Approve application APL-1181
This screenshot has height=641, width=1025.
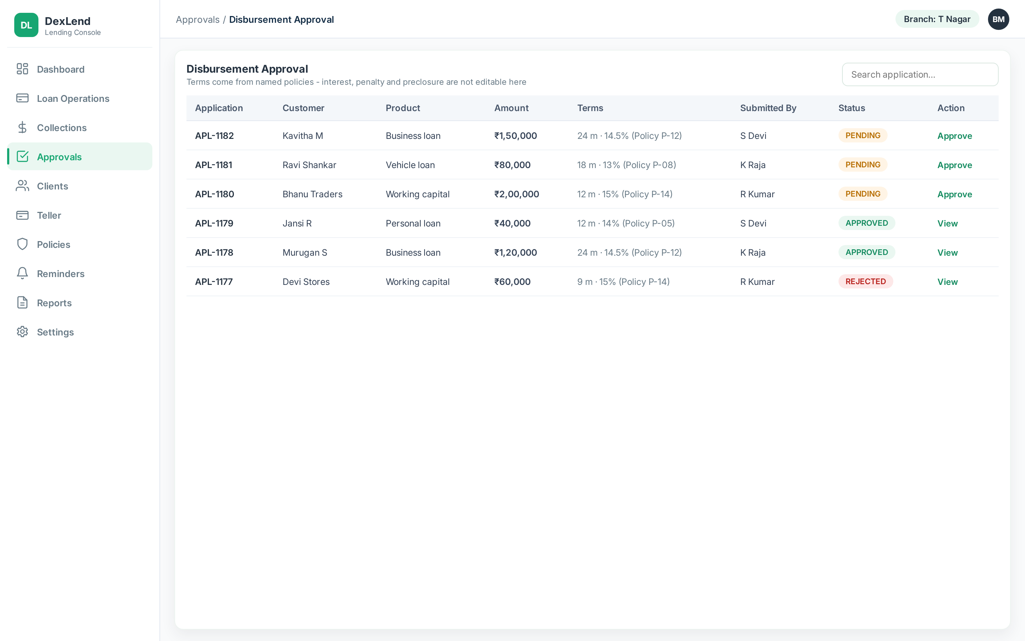click(x=954, y=165)
